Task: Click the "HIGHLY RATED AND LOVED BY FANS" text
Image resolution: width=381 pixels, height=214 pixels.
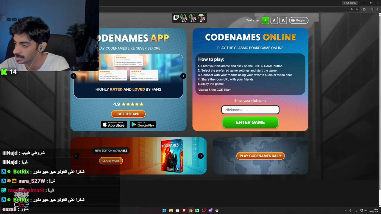Action: [x=128, y=89]
